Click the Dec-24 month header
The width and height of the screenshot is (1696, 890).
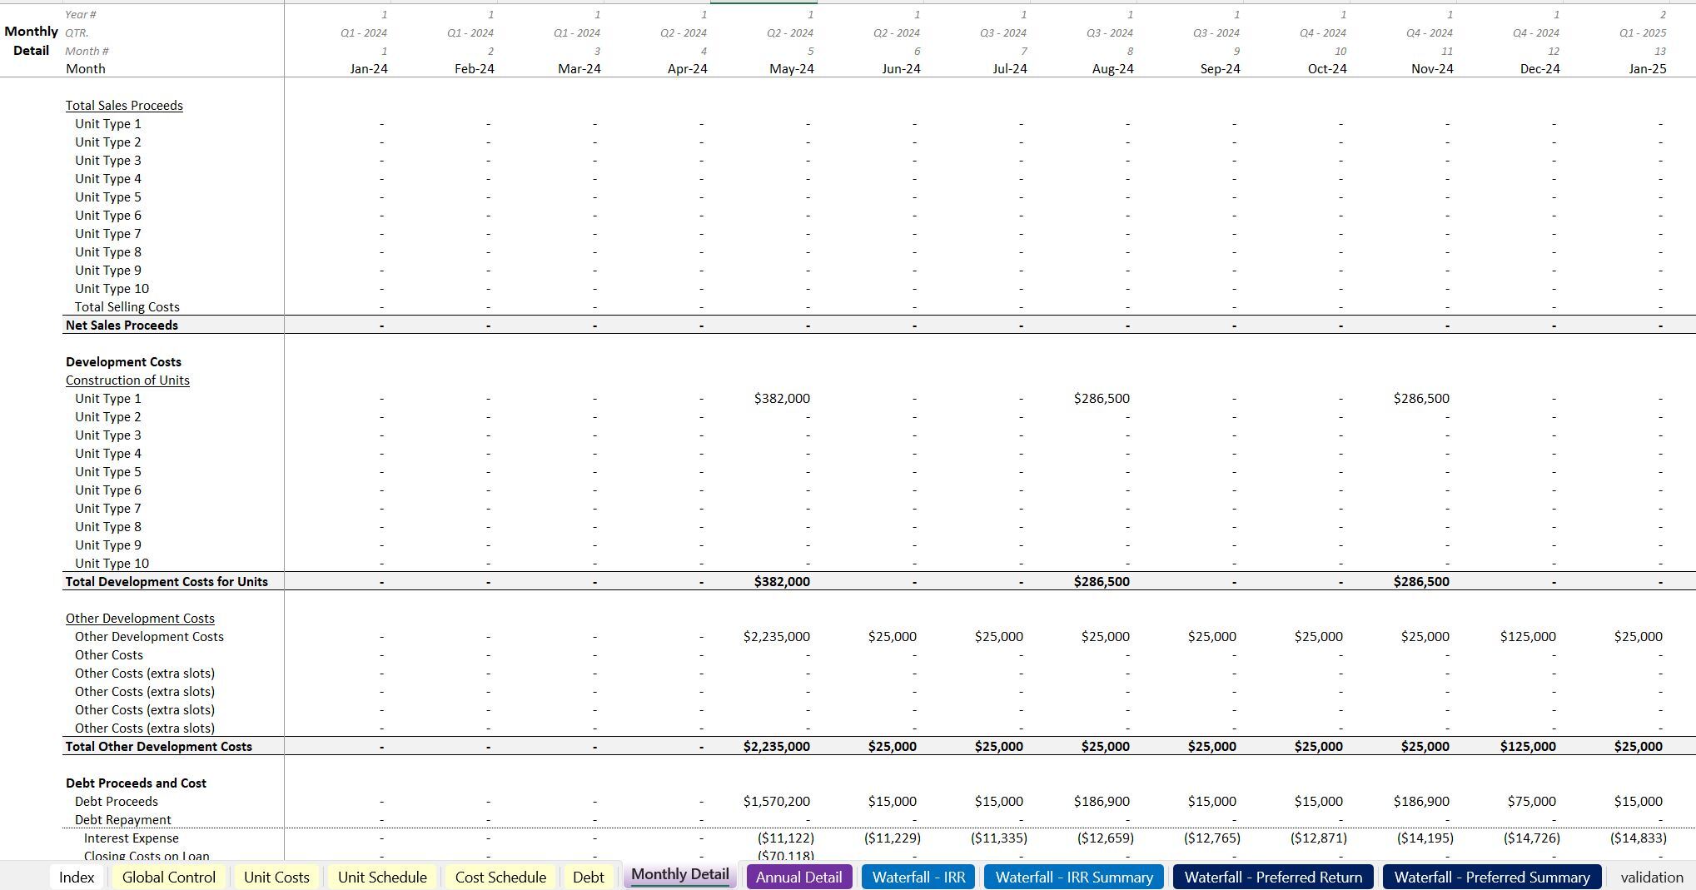pos(1540,69)
